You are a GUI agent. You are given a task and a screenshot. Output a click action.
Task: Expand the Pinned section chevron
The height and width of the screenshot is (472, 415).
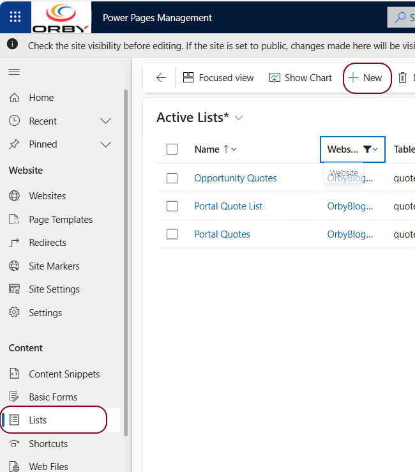(105, 144)
